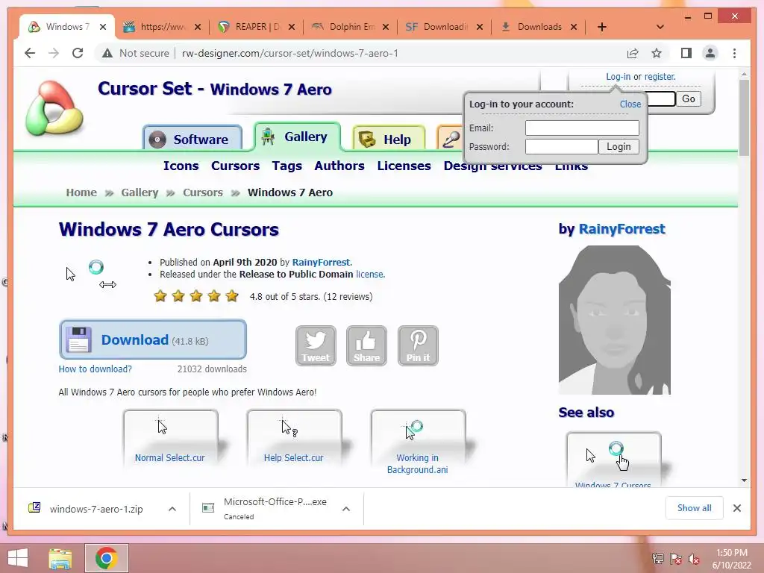Switch to the SF Downloading tab

pos(444,27)
